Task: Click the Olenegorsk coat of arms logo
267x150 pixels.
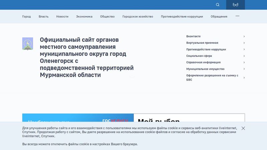Action: click(x=28, y=44)
